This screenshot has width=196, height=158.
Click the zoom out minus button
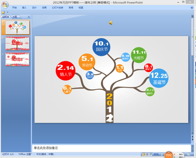pyautogui.click(x=162, y=154)
